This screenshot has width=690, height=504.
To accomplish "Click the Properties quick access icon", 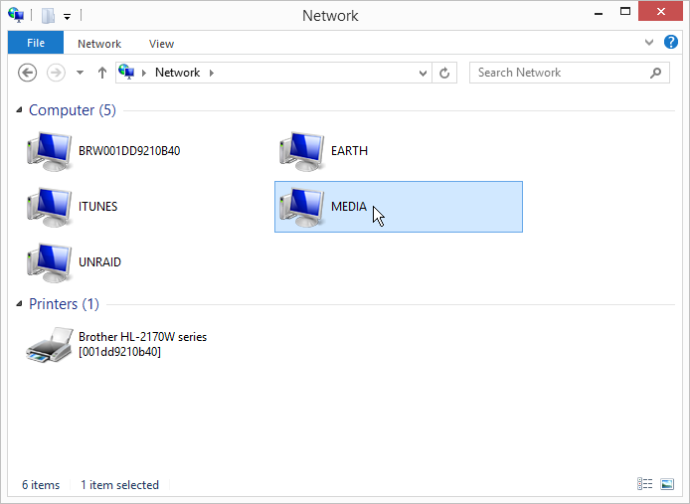I will tap(48, 16).
